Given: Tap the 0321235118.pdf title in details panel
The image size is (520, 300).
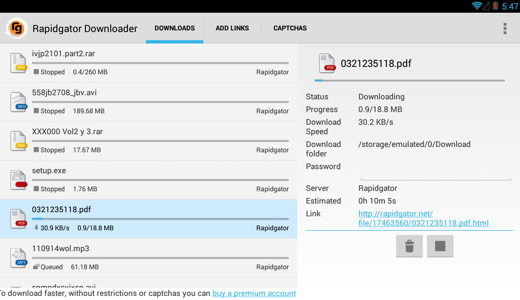Looking at the screenshot, I should click(x=376, y=64).
